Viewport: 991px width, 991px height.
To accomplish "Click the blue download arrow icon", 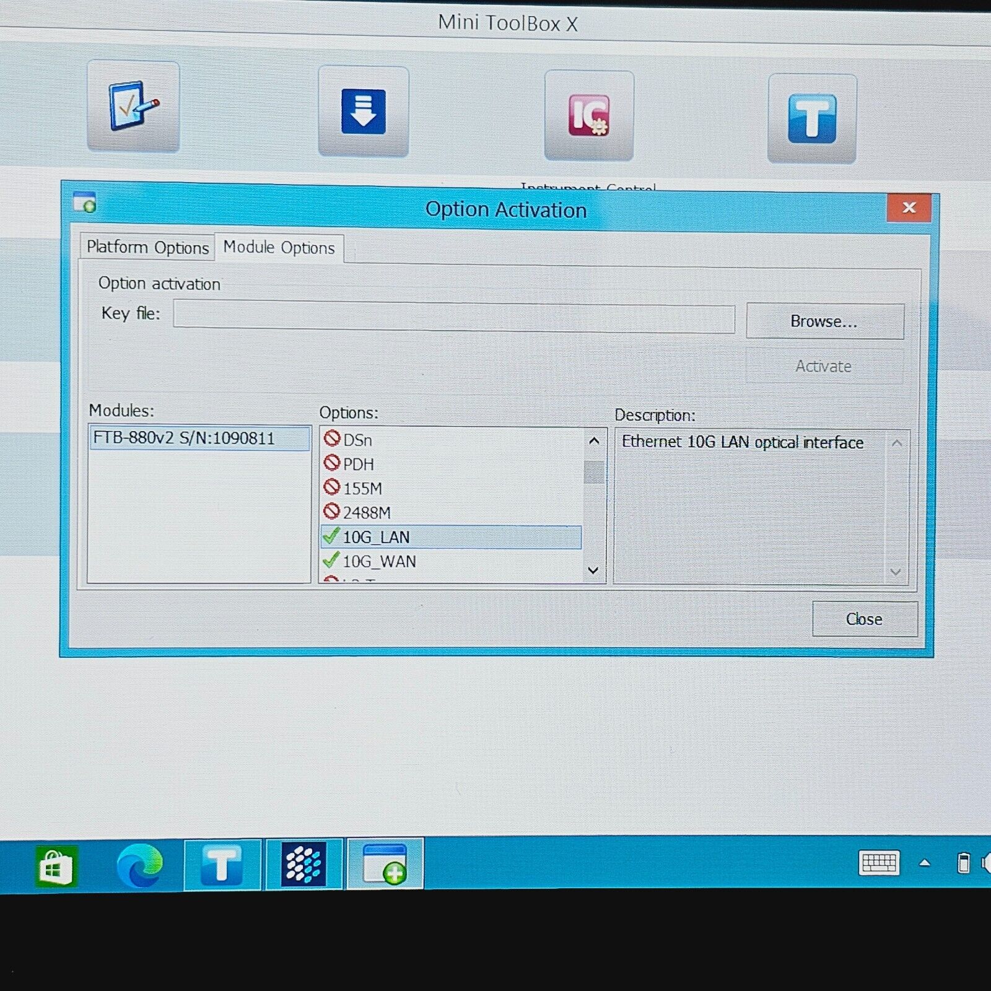I will click(x=364, y=111).
